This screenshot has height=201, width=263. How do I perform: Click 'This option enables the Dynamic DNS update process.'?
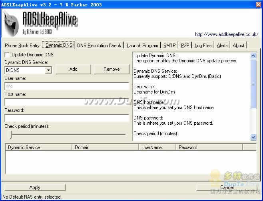click(x=185, y=61)
